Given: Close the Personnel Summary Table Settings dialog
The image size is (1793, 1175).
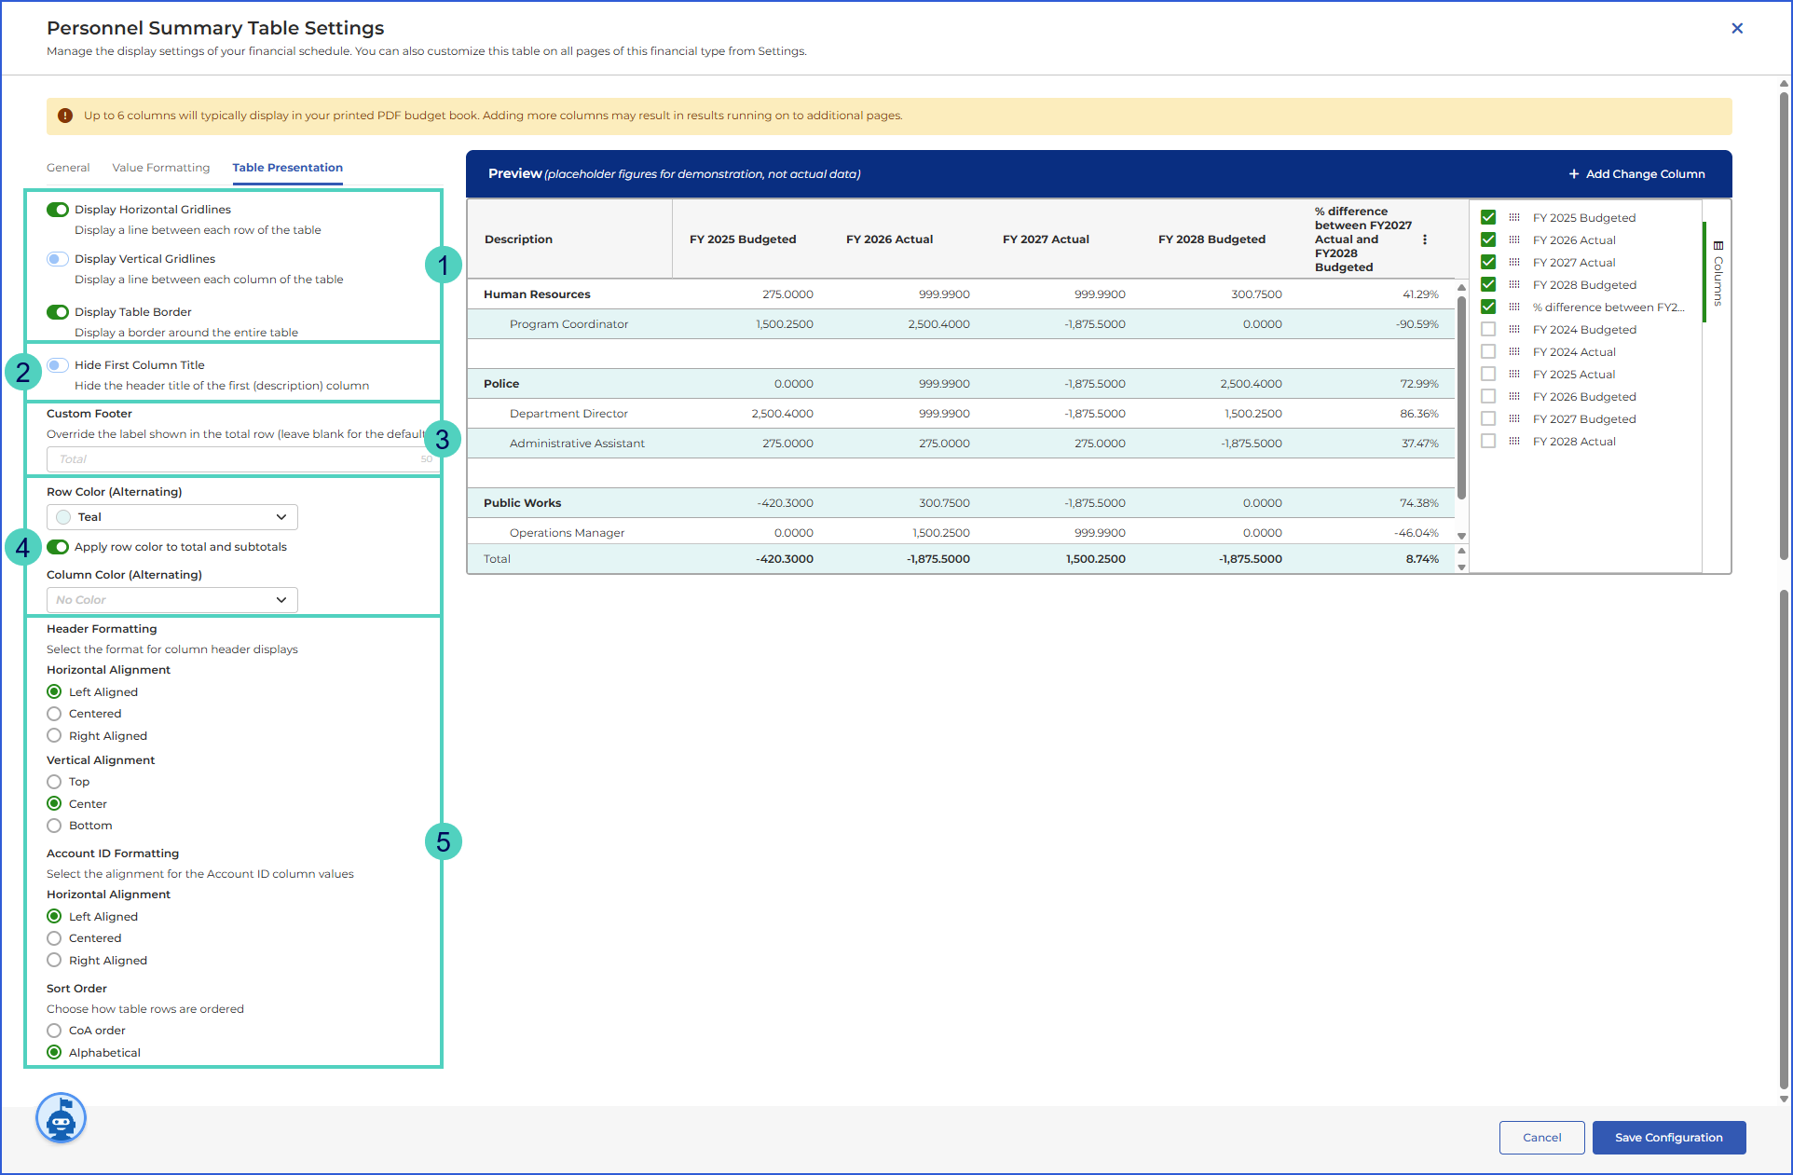Looking at the screenshot, I should tap(1737, 29).
